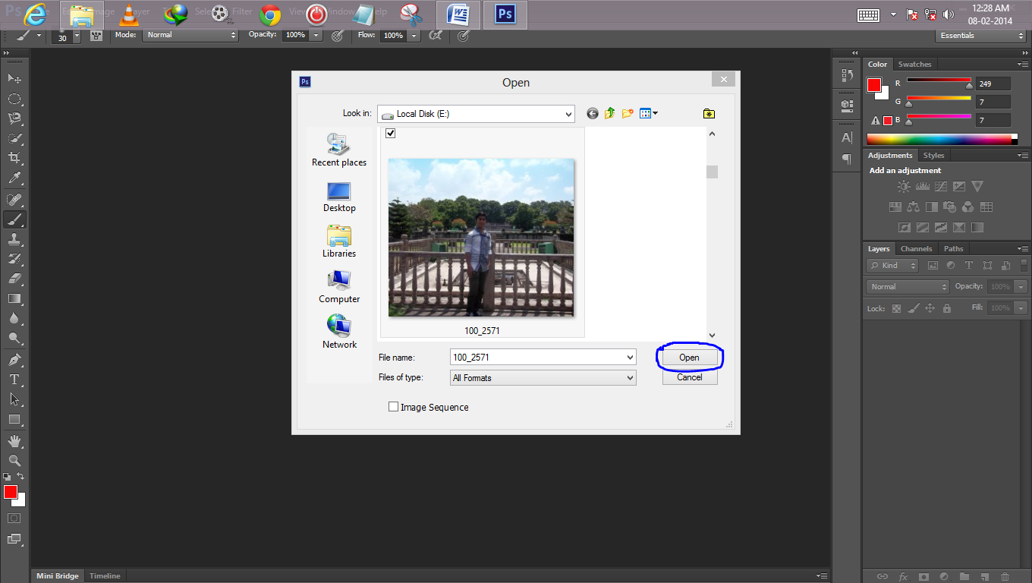Screen dimensions: 1032x583
Task: Switch to the Channels tab
Action: click(916, 248)
